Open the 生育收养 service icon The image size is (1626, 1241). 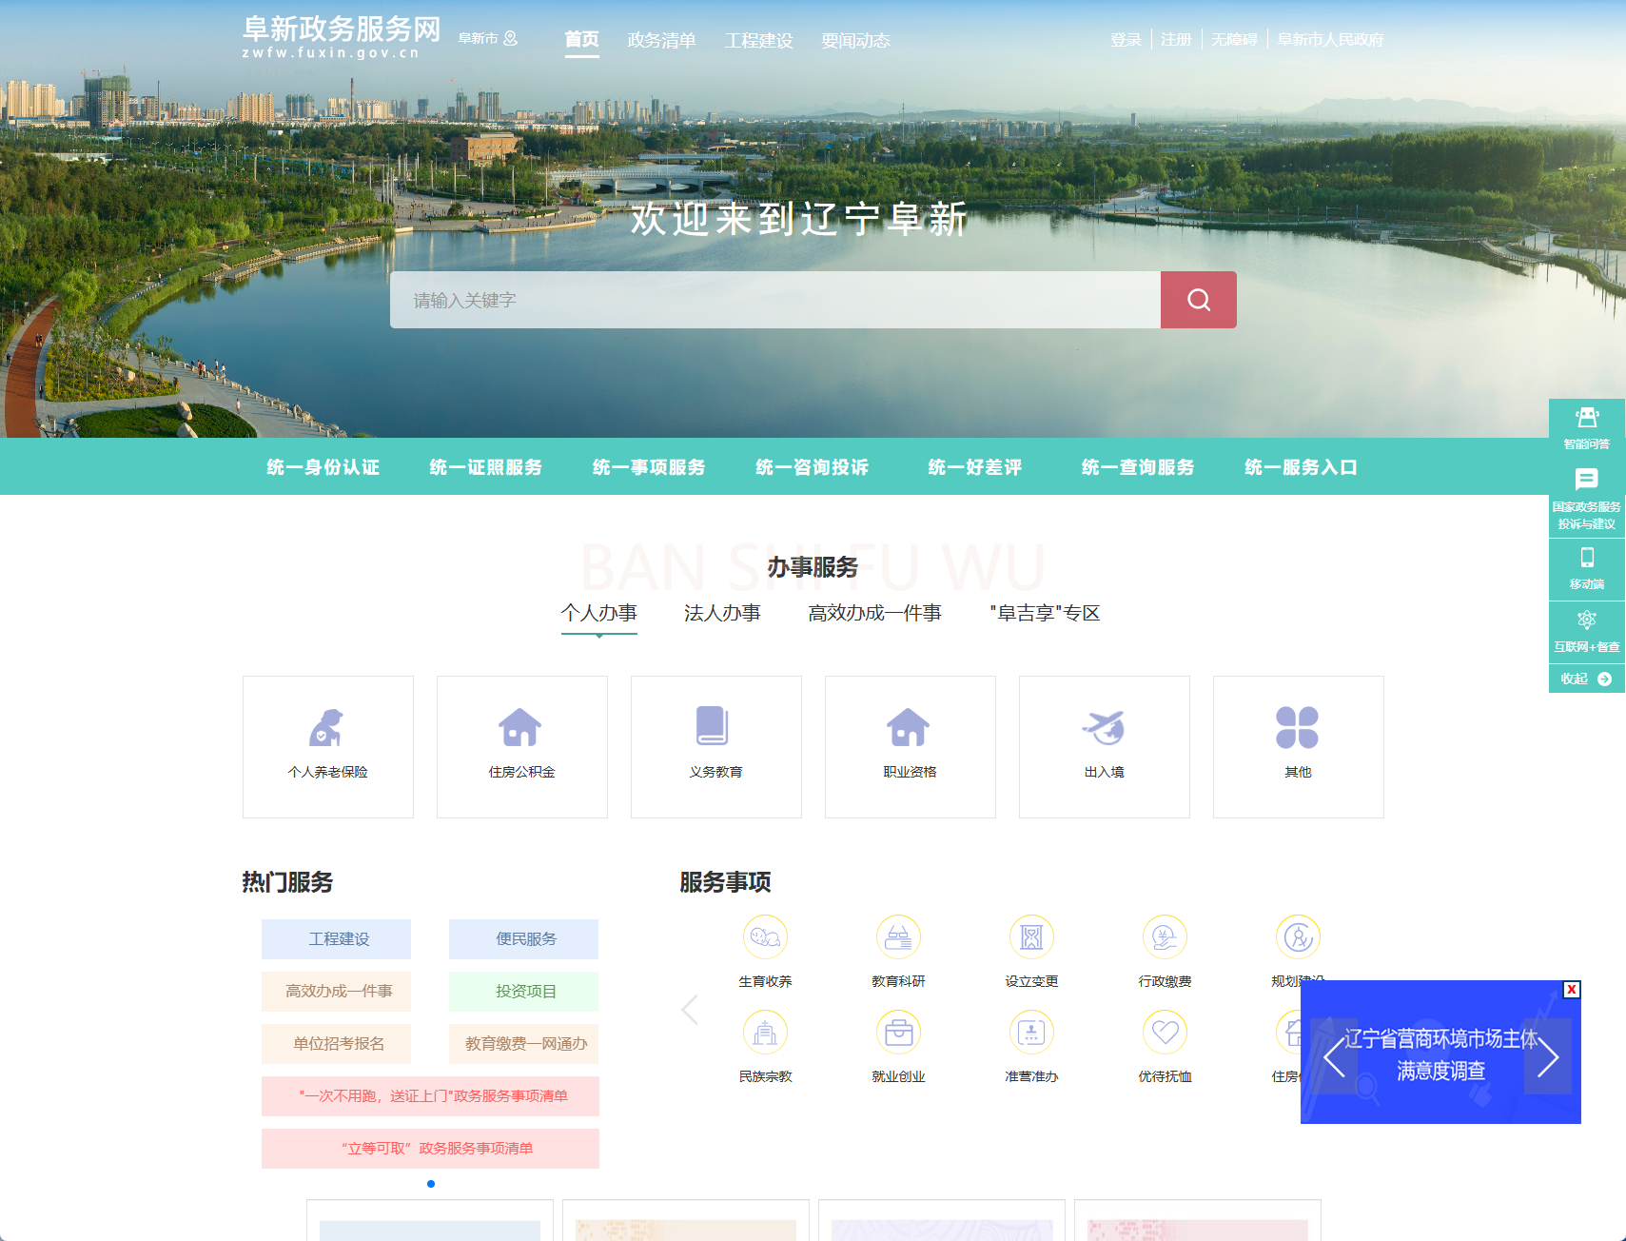(765, 936)
